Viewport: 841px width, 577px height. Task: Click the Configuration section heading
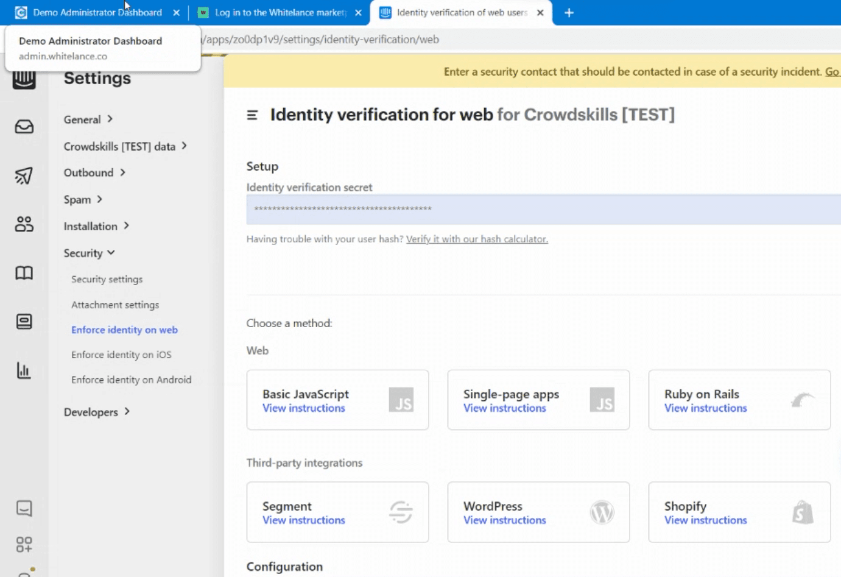pyautogui.click(x=284, y=567)
